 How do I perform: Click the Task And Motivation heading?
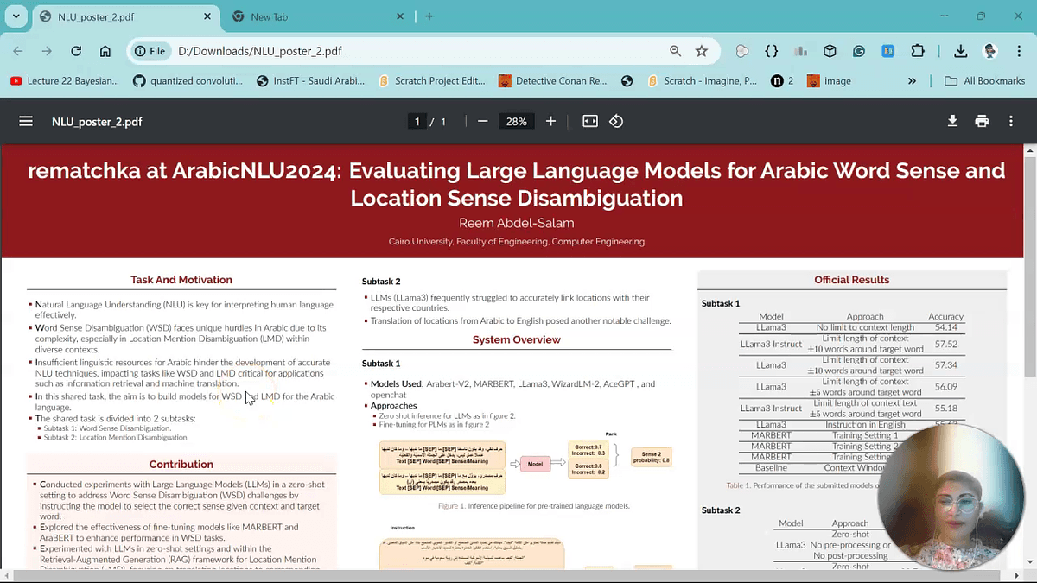tap(181, 280)
